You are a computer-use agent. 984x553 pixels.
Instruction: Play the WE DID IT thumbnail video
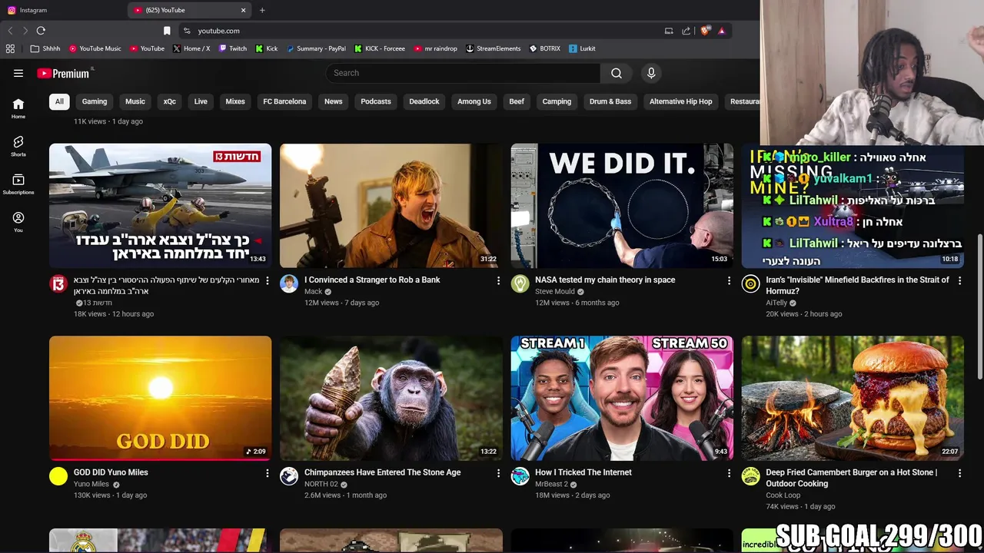622,206
